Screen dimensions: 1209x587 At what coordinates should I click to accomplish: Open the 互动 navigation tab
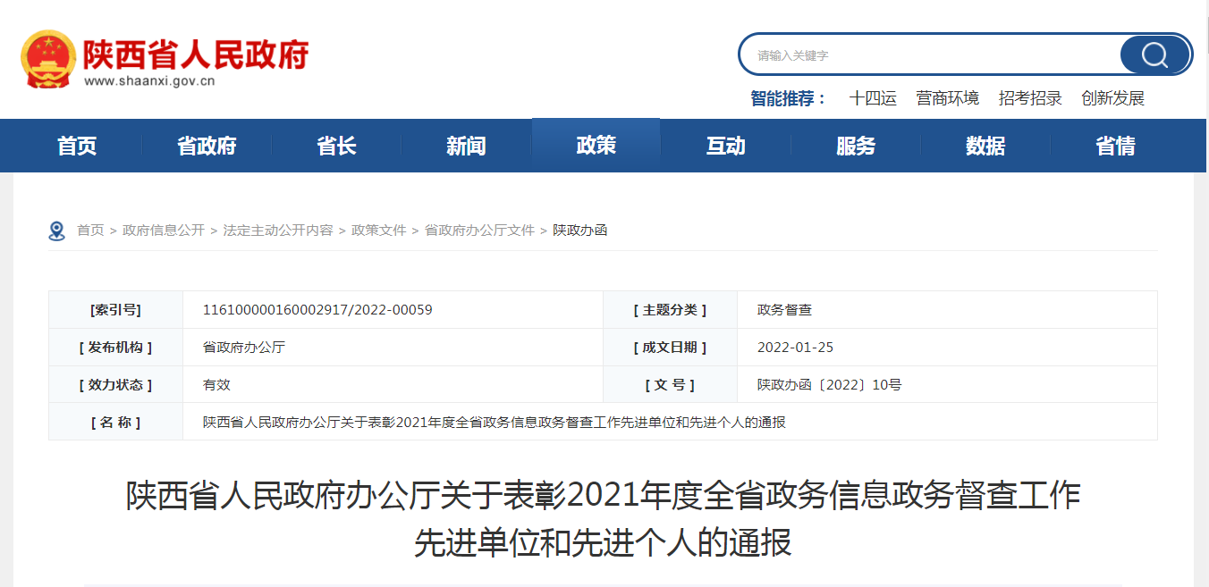(x=725, y=146)
